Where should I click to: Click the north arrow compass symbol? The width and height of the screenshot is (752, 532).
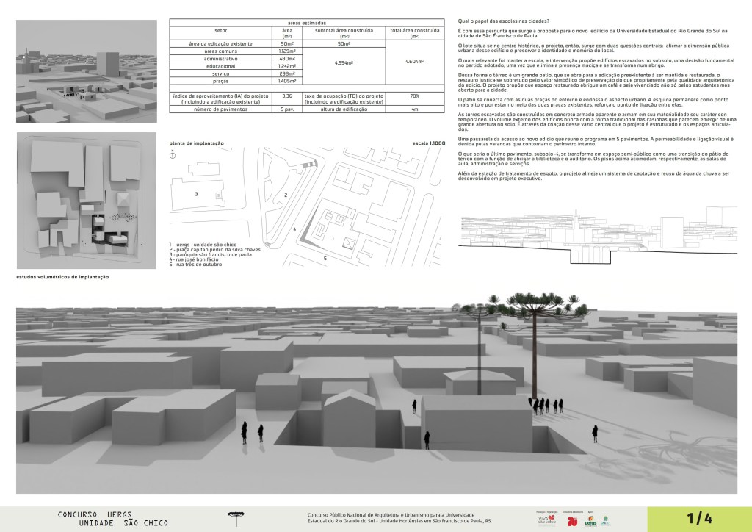tap(172, 155)
